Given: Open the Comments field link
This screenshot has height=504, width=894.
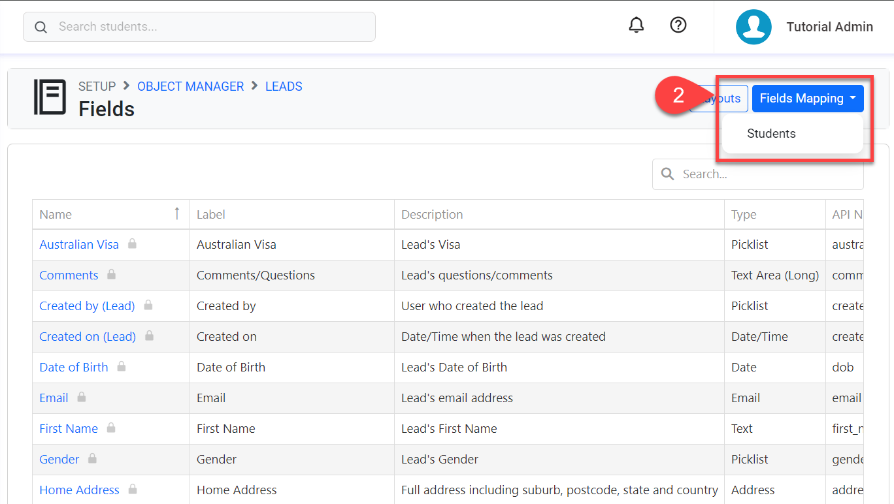Looking at the screenshot, I should (69, 275).
